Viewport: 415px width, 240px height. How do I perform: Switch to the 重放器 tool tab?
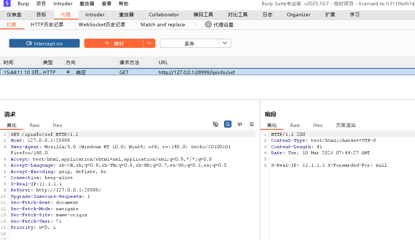tap(127, 15)
